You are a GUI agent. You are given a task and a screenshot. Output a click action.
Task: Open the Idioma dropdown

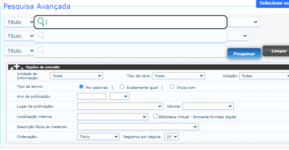pos(208,106)
